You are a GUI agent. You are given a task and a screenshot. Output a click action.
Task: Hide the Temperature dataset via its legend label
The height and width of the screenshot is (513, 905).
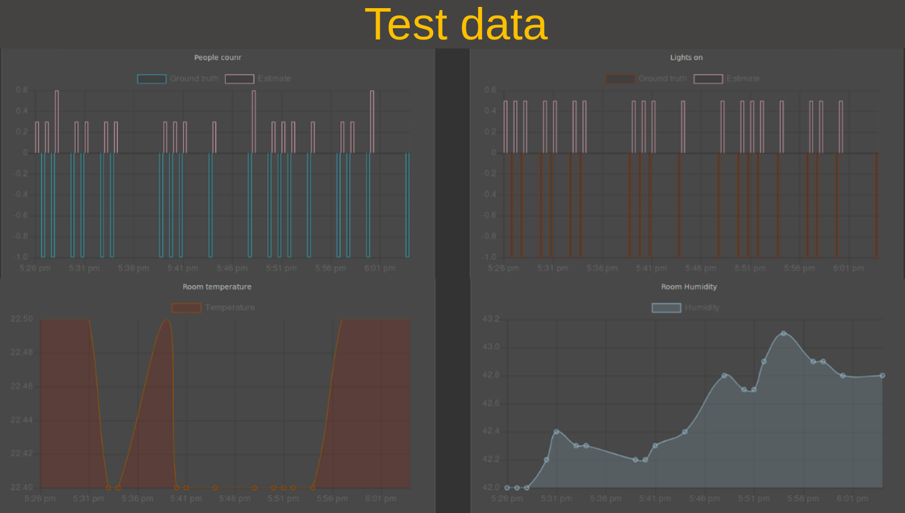tap(230, 308)
